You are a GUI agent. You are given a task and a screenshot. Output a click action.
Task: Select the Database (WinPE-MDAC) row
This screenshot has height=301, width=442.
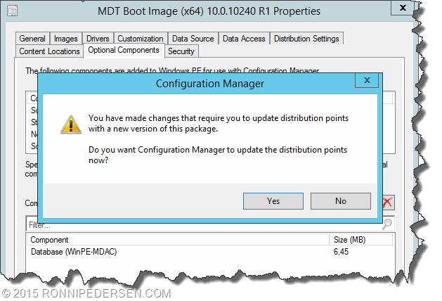210,252
